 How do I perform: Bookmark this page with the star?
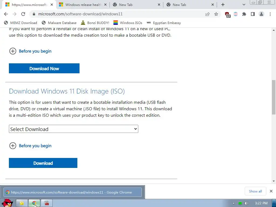coord(216,14)
